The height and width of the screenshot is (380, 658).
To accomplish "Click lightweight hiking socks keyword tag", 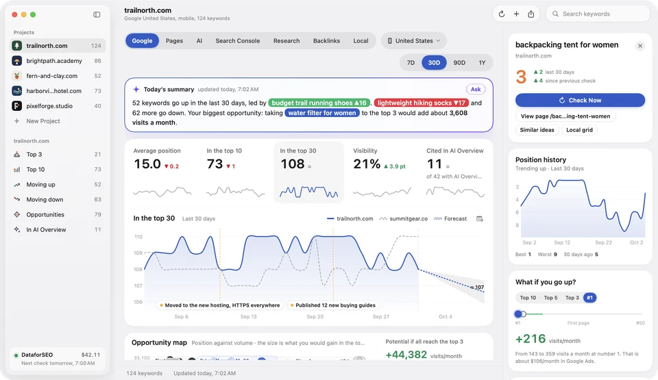I will click(422, 103).
